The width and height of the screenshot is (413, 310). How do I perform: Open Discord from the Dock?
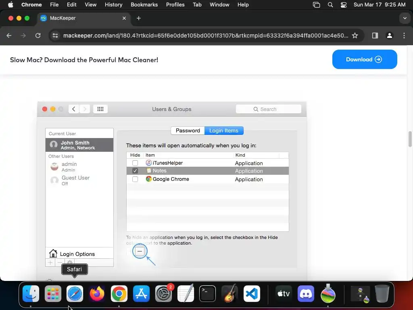point(306,293)
